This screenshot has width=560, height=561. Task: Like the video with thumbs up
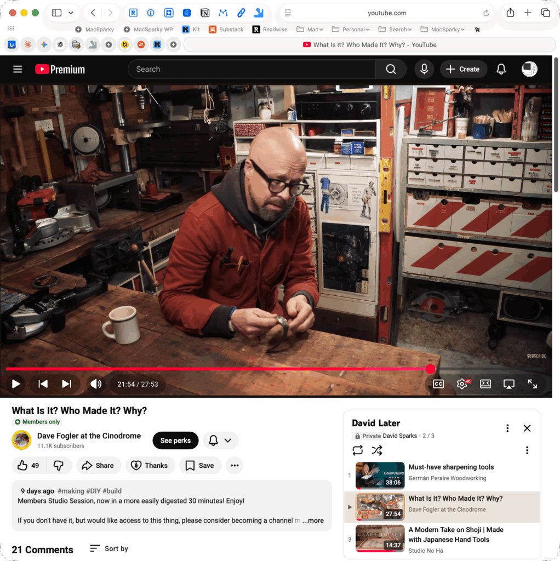(22, 466)
